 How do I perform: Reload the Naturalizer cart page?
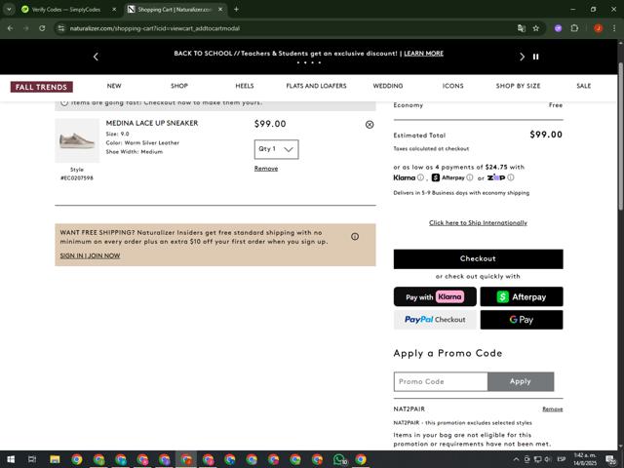coord(42,28)
